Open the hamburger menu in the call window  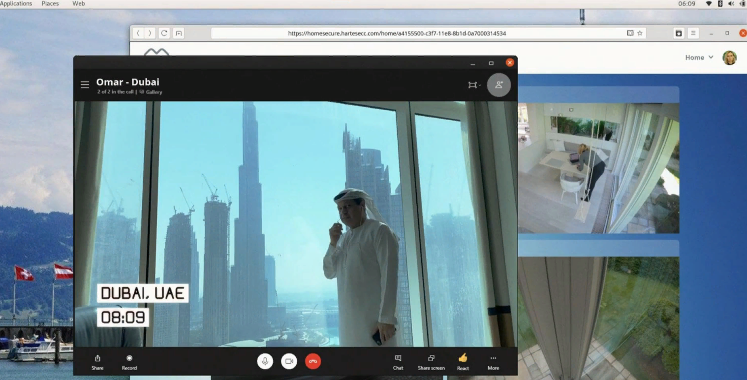coord(85,85)
